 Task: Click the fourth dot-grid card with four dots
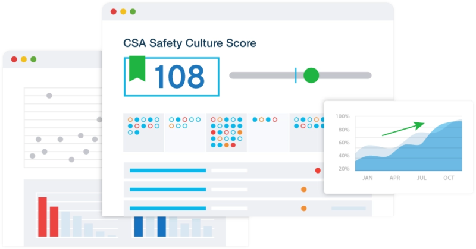pos(268,133)
